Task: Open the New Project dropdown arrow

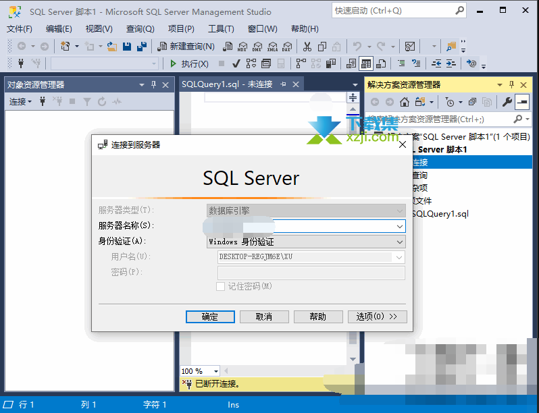Action: [77, 46]
